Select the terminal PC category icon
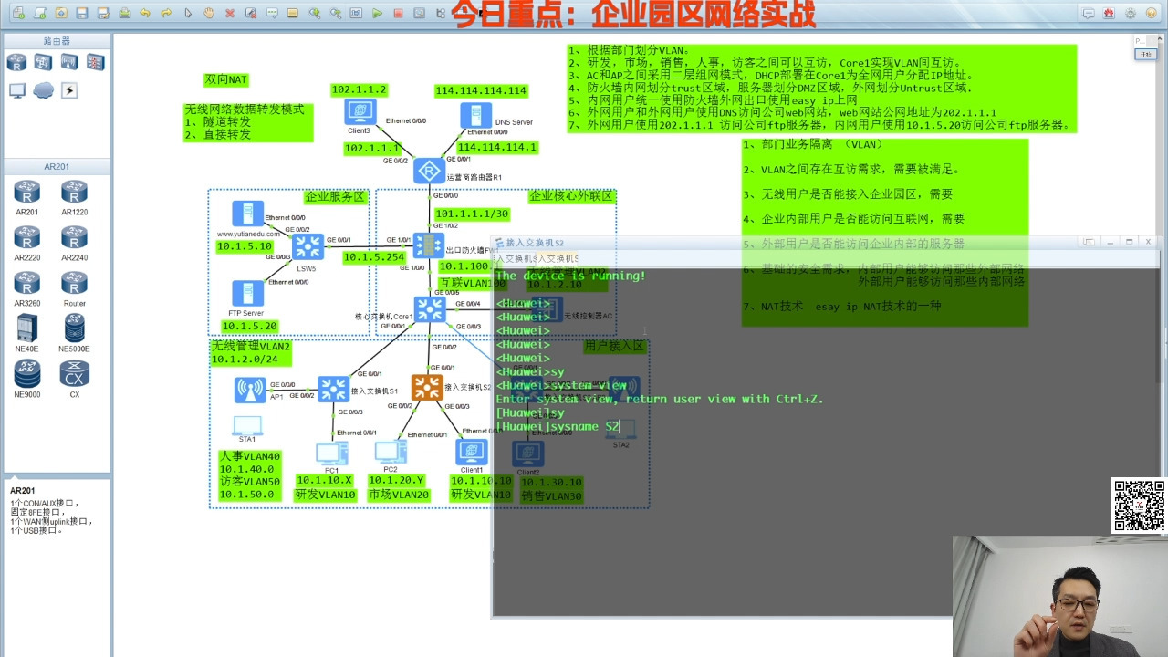The height and width of the screenshot is (657, 1168). point(16,90)
